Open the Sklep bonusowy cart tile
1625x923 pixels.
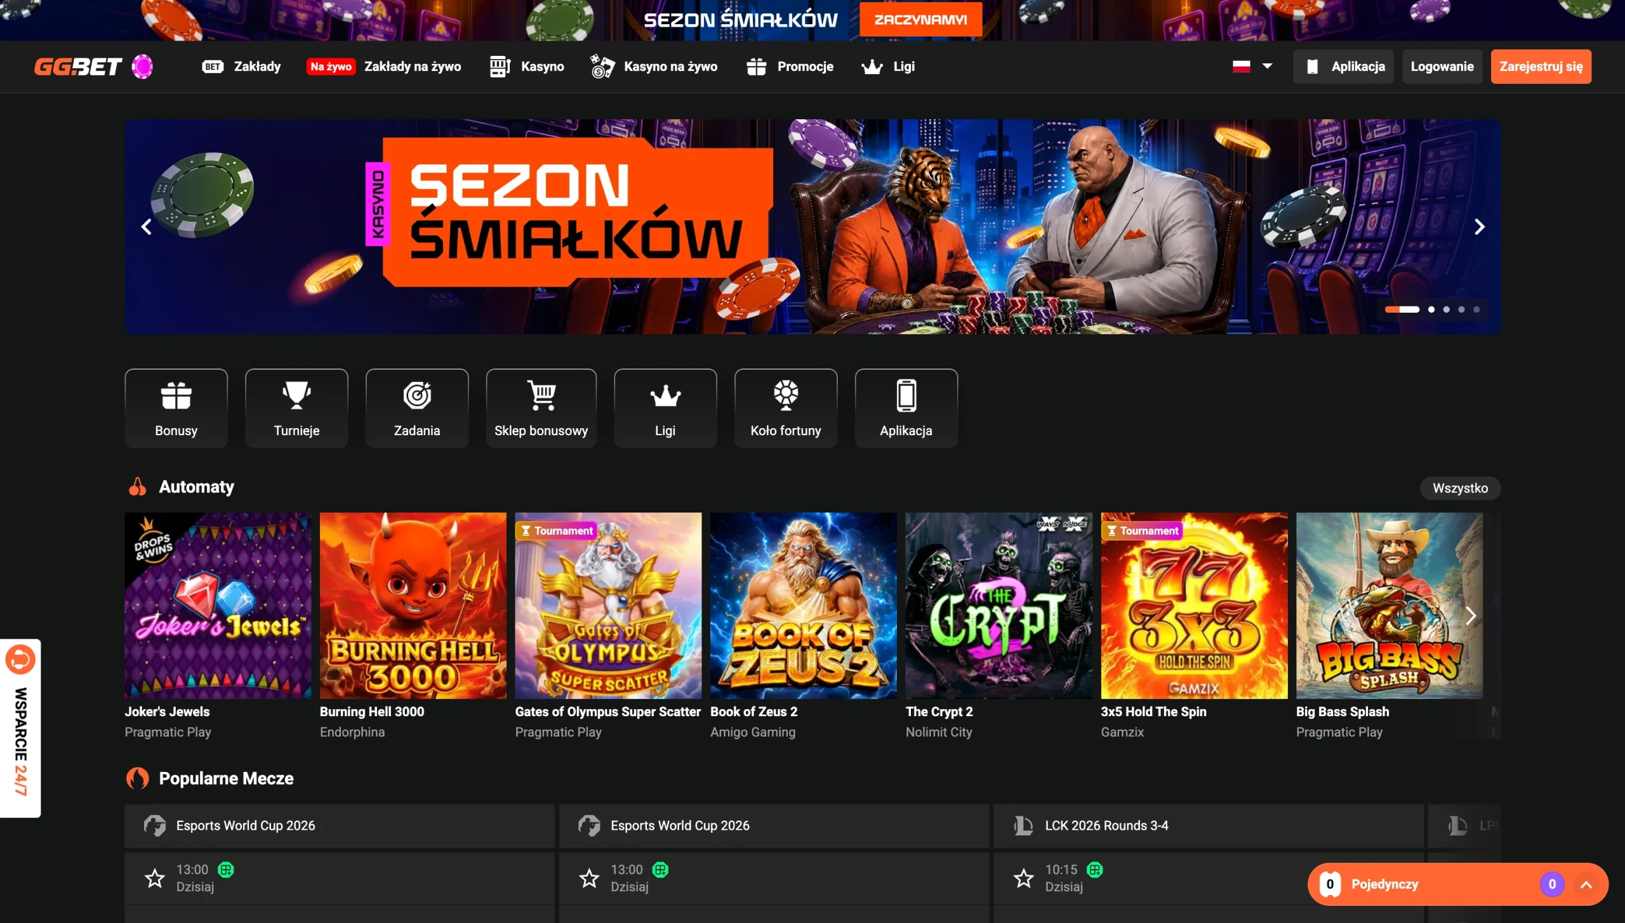pos(541,408)
